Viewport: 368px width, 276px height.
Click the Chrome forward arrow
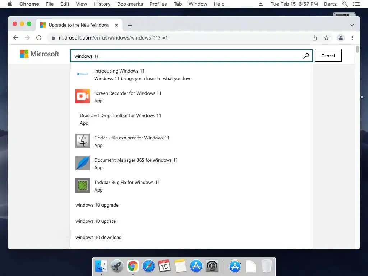coord(27,38)
